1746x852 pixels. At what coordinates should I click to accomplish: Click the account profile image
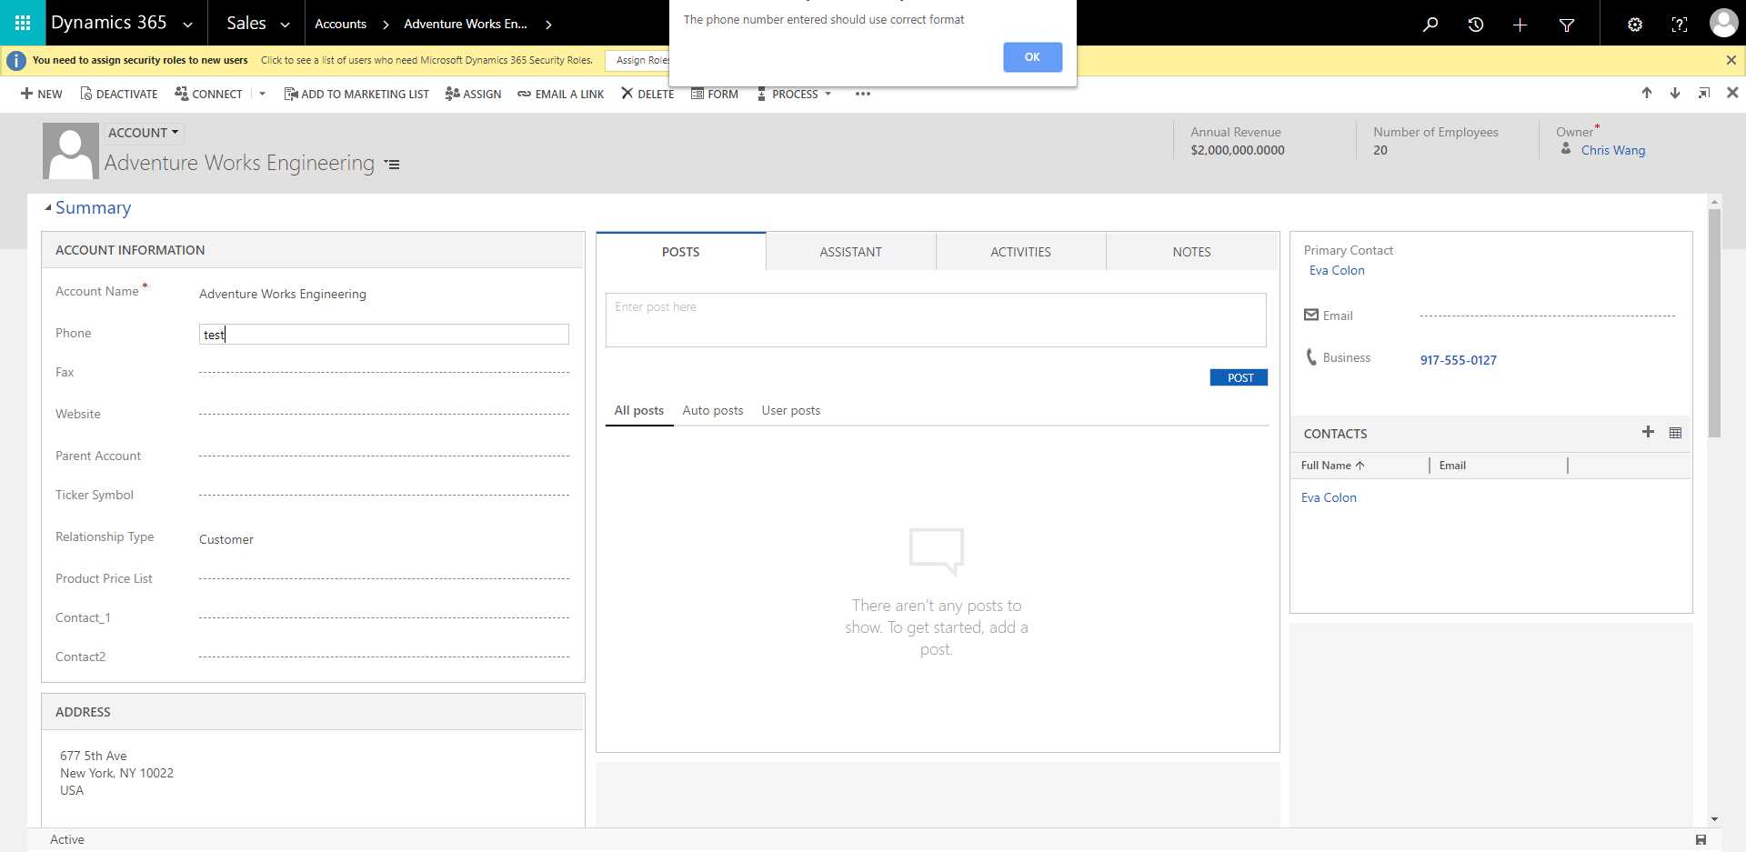[70, 151]
